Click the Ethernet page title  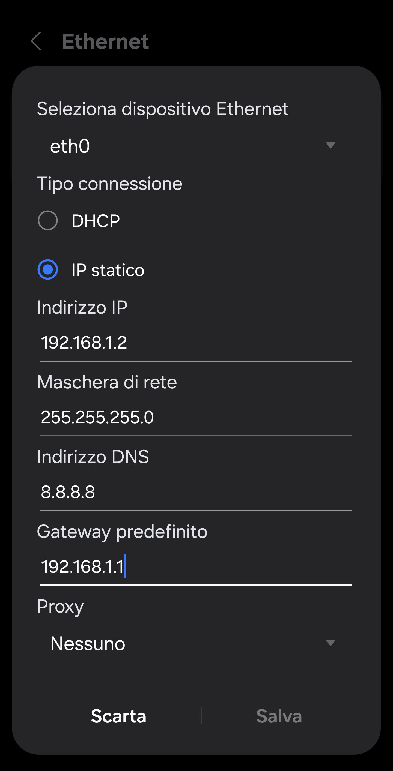(x=105, y=41)
